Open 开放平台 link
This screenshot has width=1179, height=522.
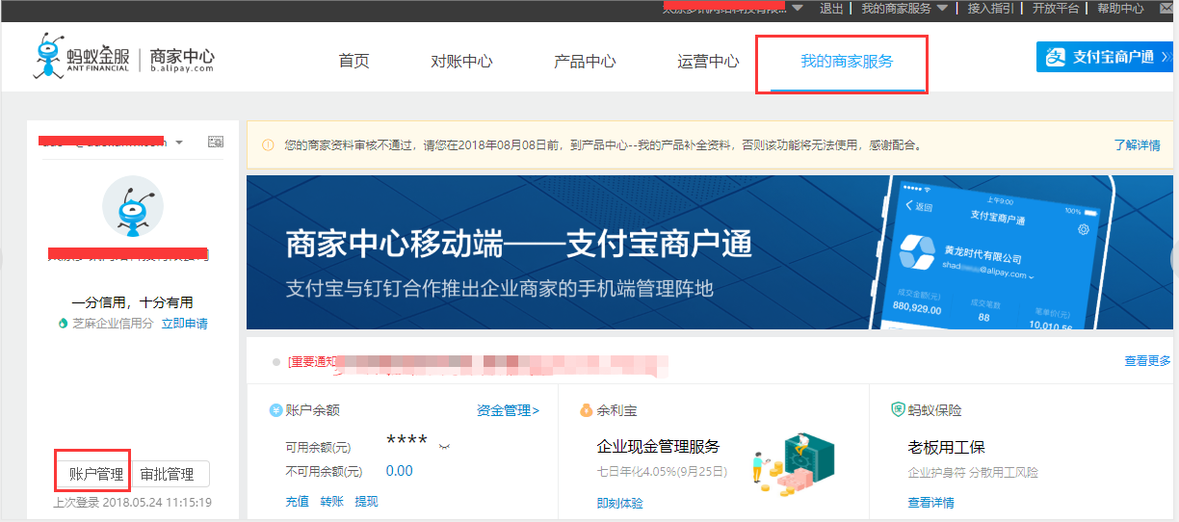1056,8
